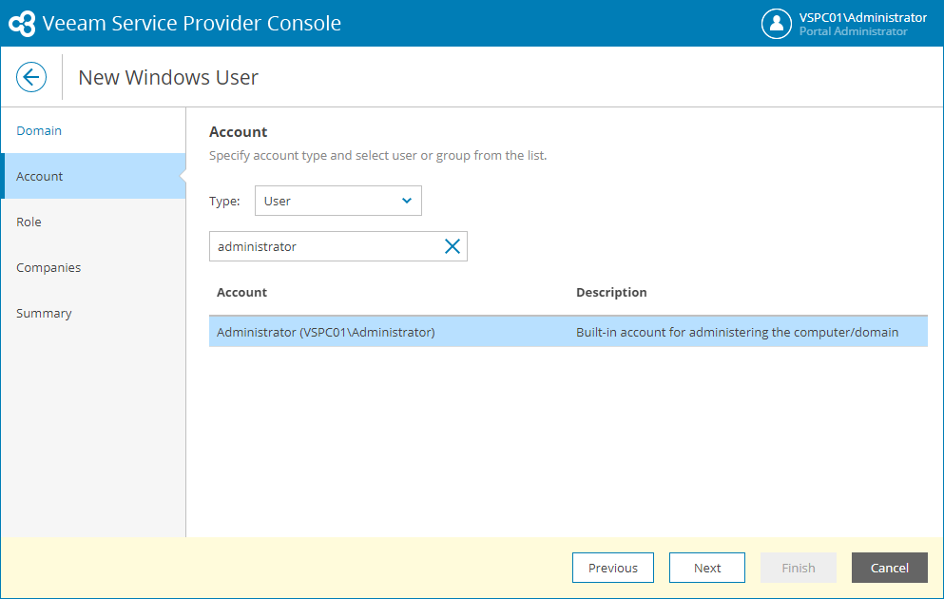Cancel the New Windows User wizard
Image resolution: width=944 pixels, height=599 pixels.
click(x=889, y=568)
